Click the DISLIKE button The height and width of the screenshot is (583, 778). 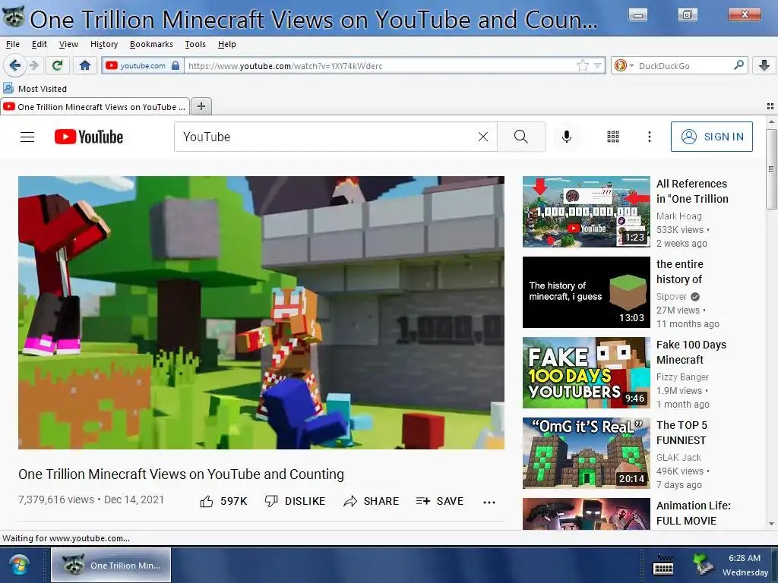tap(296, 501)
